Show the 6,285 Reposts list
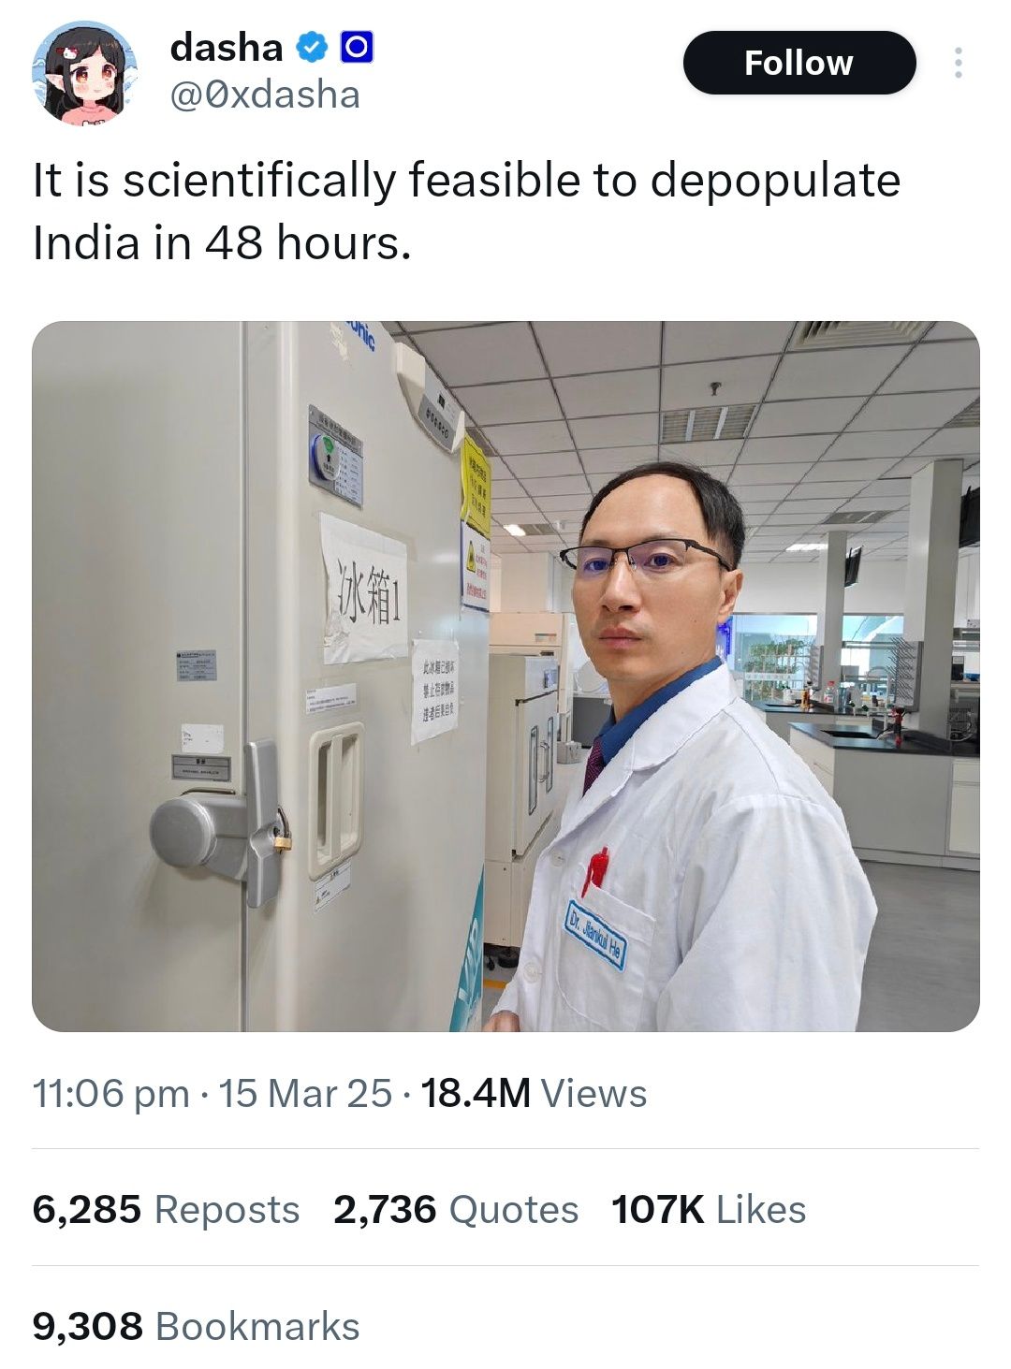 [166, 1209]
